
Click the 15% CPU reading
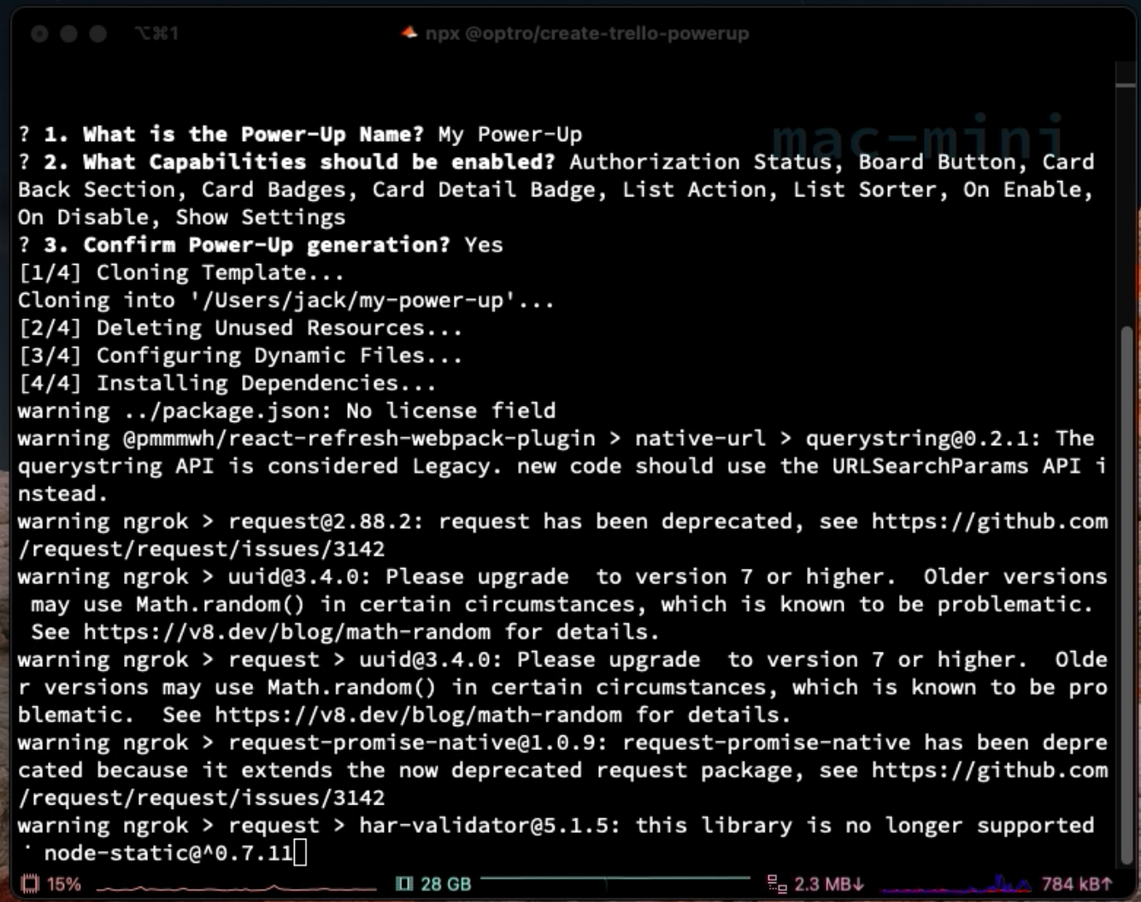[64, 884]
